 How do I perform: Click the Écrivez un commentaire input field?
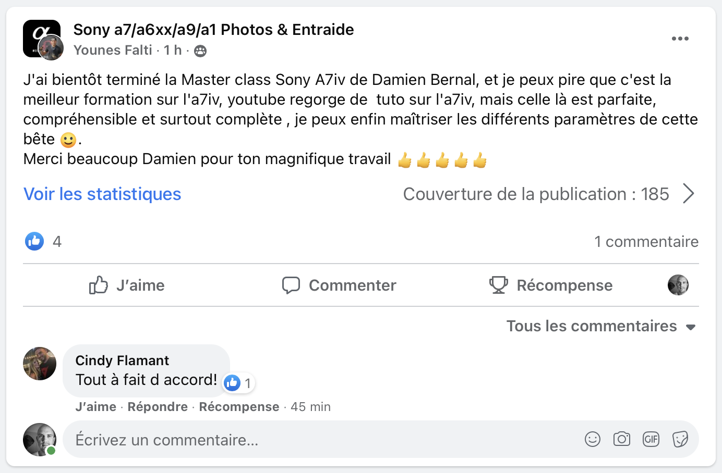pos(209,439)
